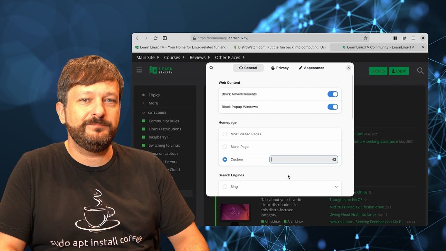Switch to the Learn Linux TV home tab
This screenshot has width=446, height=251.
point(181,47)
